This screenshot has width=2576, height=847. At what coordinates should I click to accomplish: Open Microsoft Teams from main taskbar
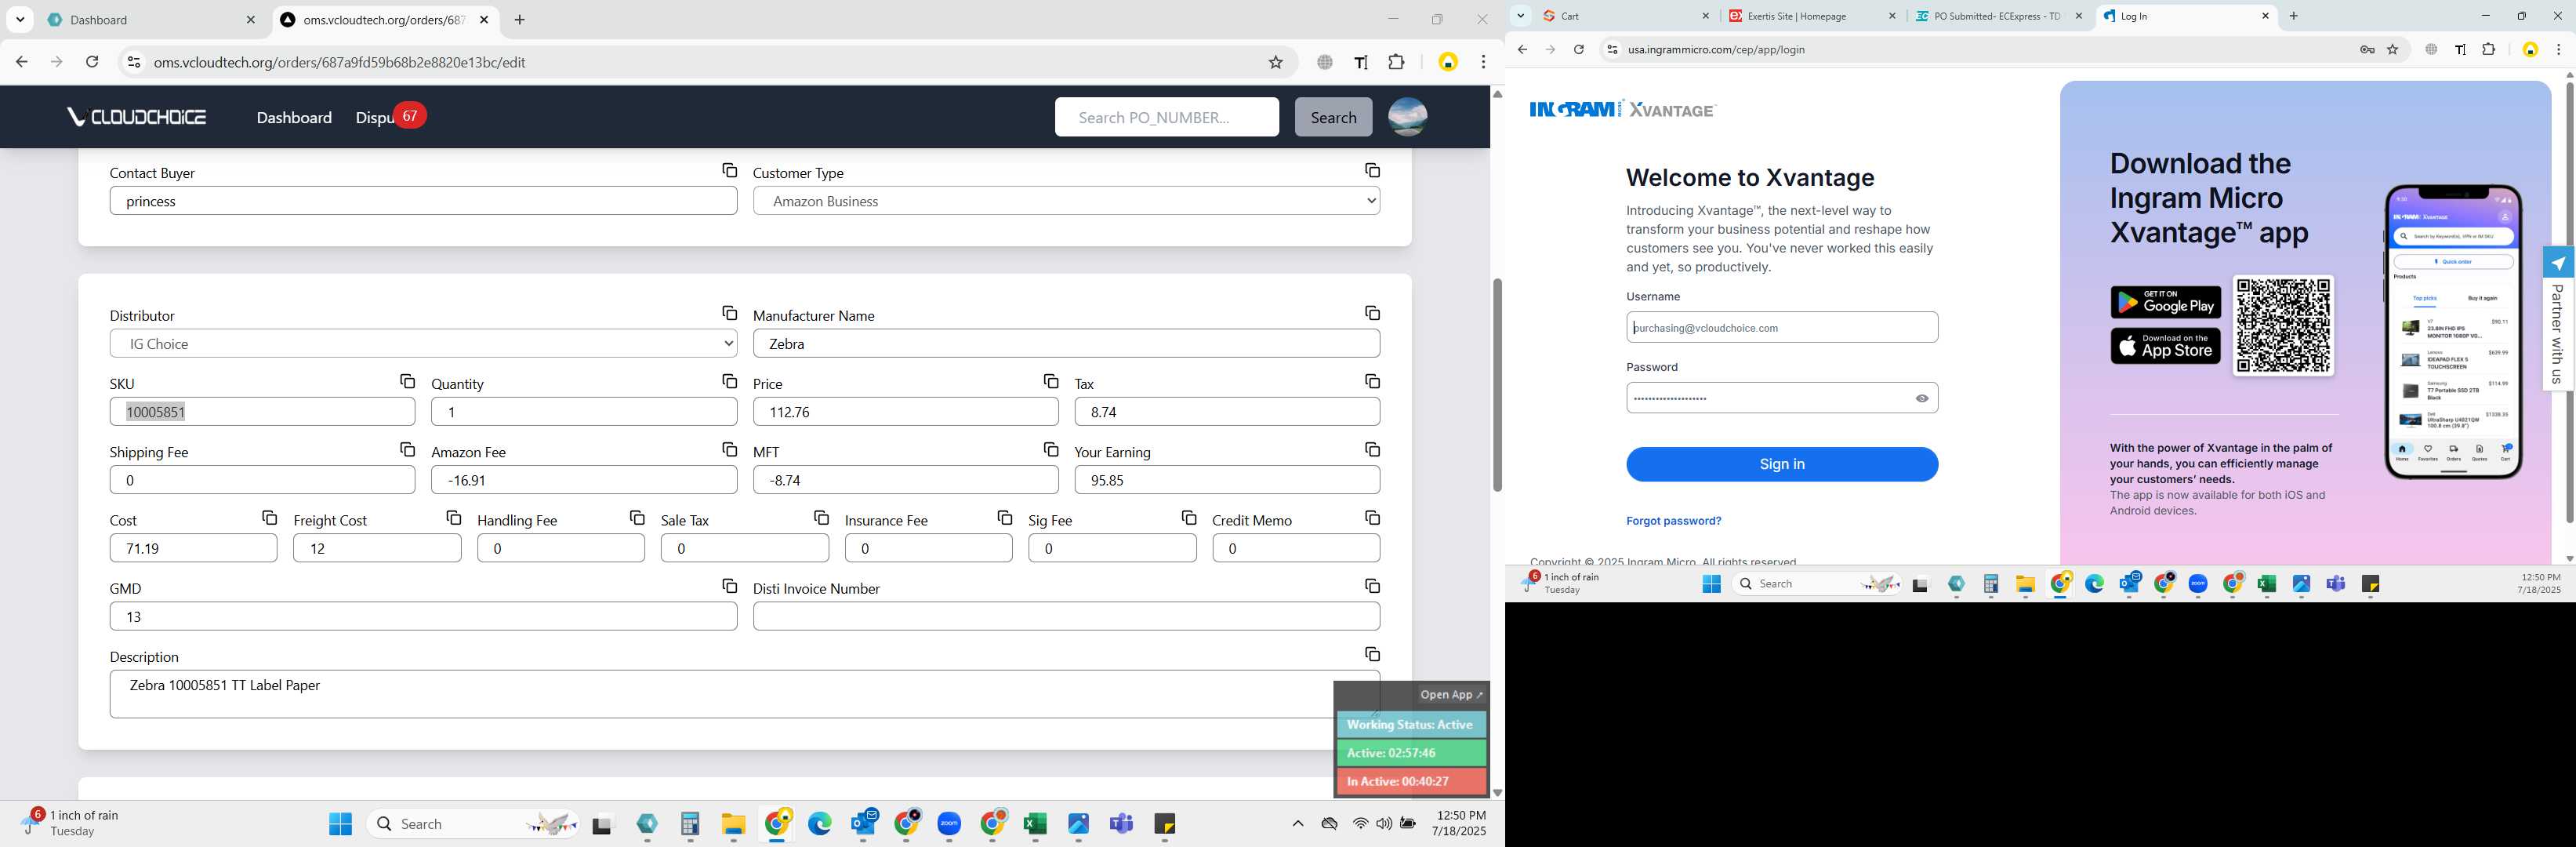click(x=1121, y=824)
